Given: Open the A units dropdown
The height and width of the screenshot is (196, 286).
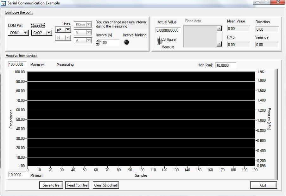Looking at the screenshot, I should [83, 40].
